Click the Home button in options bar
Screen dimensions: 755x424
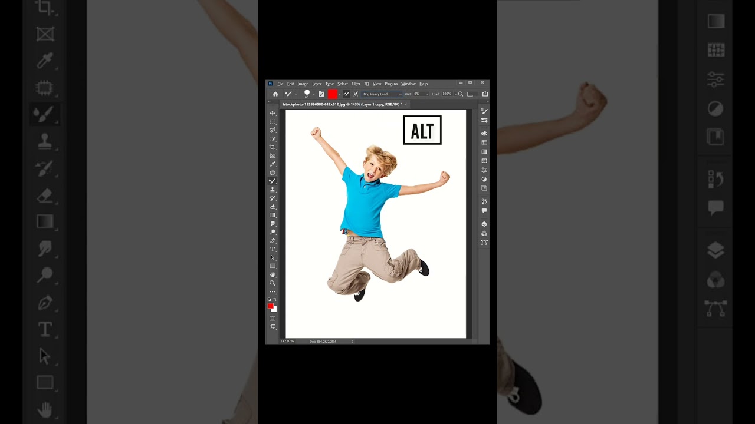click(x=275, y=94)
